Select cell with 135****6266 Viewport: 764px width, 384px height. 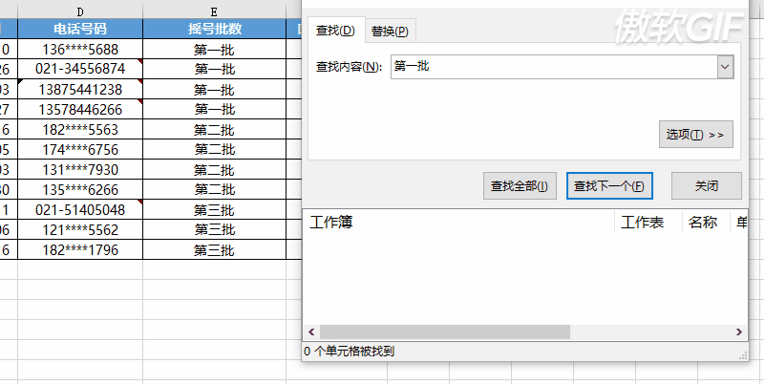[80, 189]
